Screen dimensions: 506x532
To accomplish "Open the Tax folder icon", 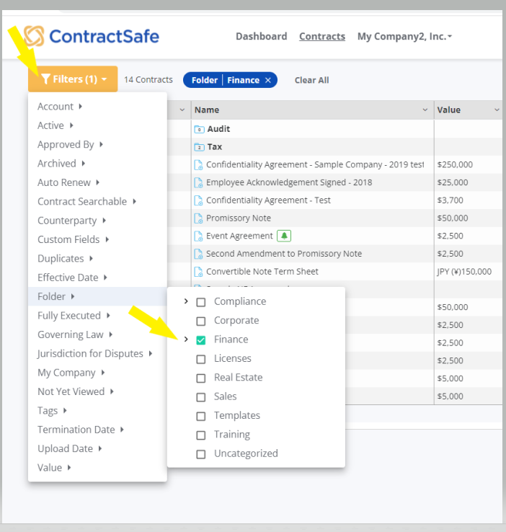I will (199, 147).
